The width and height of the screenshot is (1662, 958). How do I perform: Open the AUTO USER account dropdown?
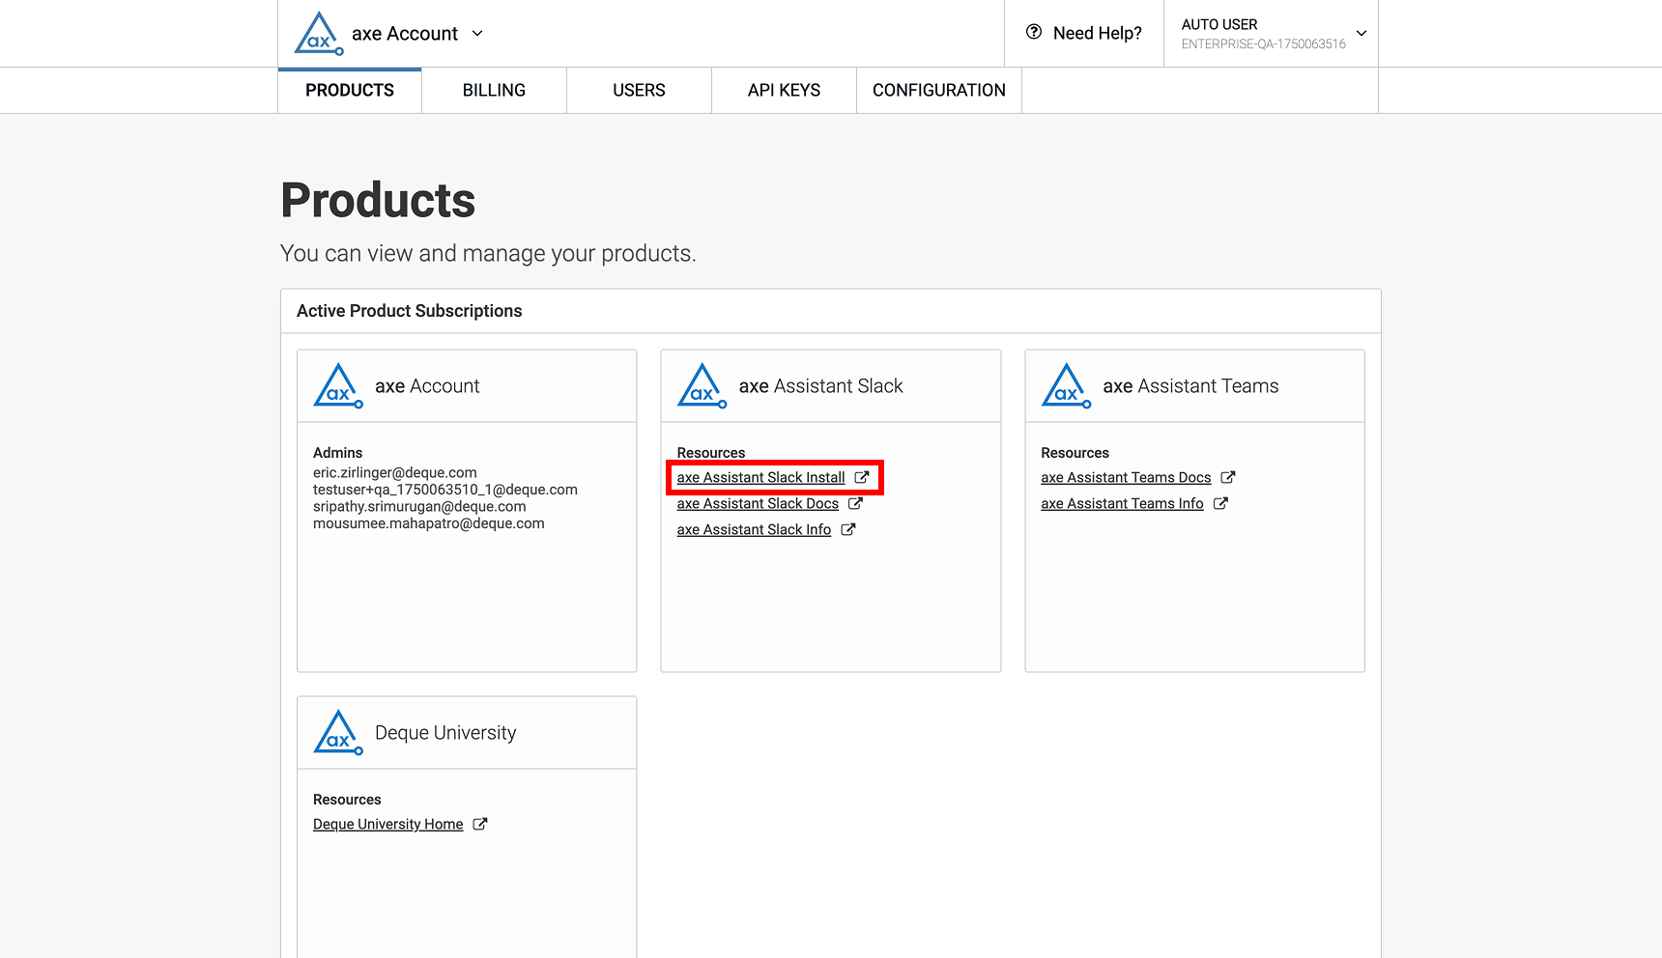1271,34
